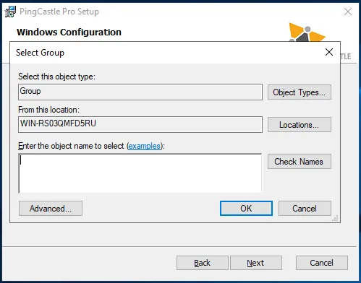Cancel the Select Group dialog

pyautogui.click(x=305, y=209)
